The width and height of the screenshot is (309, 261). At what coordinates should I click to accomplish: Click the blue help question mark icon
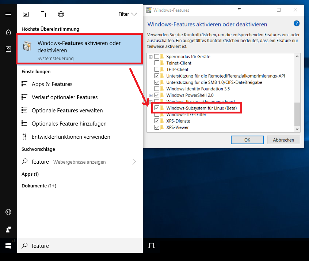(297, 24)
